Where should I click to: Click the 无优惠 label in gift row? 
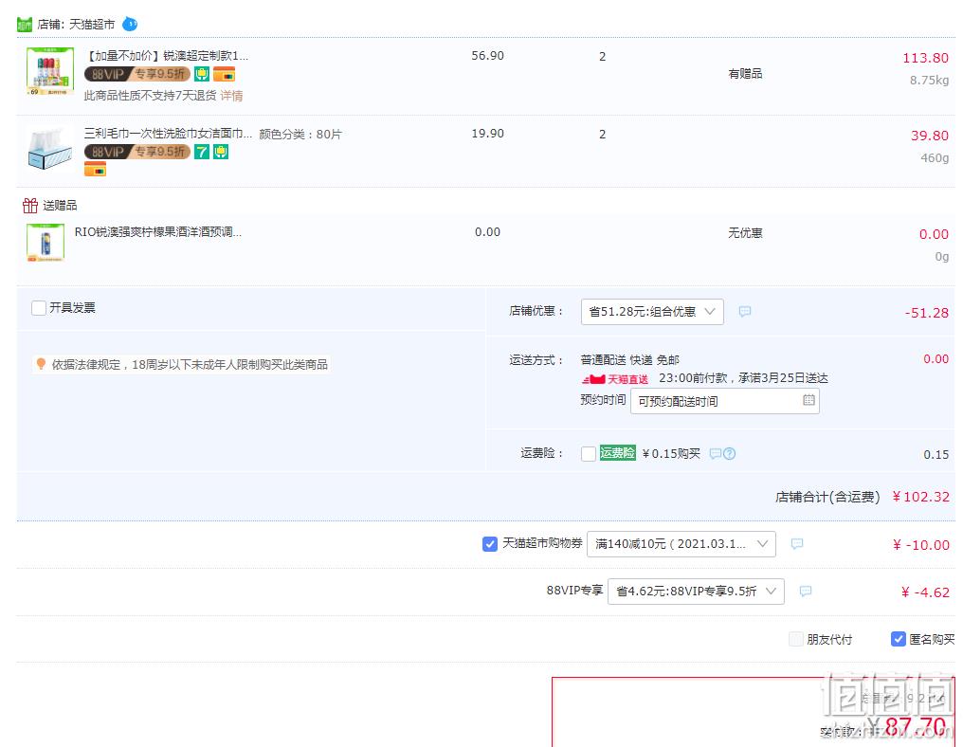pyautogui.click(x=745, y=233)
